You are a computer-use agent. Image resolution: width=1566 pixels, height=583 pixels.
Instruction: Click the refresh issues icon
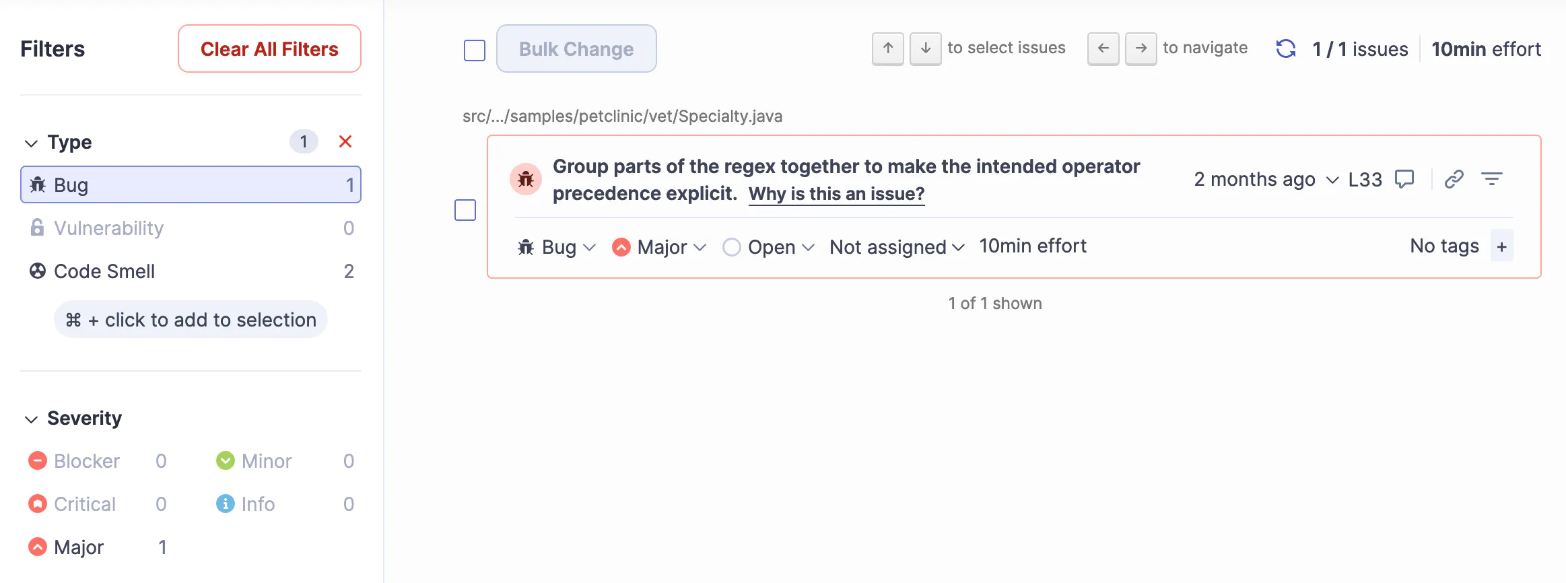1285,48
